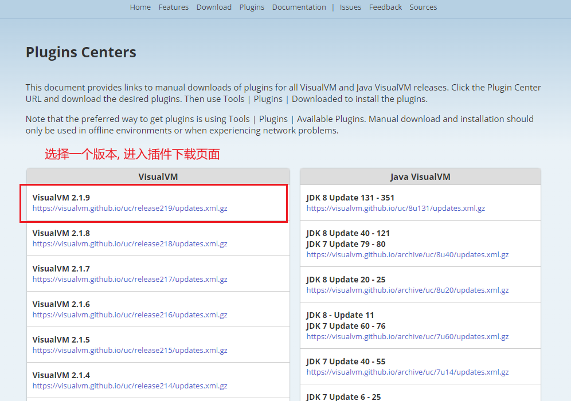The height and width of the screenshot is (401, 571).
Task: Select the 'VisualVM 2.1.8' title text
Action: [x=61, y=233]
